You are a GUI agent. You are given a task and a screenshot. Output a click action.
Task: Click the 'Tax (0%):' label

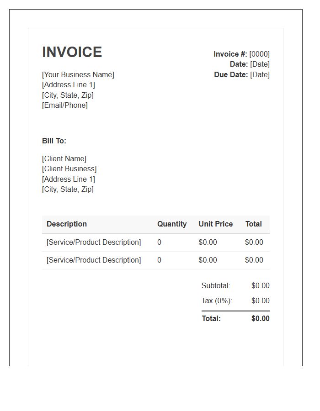pyautogui.click(x=217, y=300)
